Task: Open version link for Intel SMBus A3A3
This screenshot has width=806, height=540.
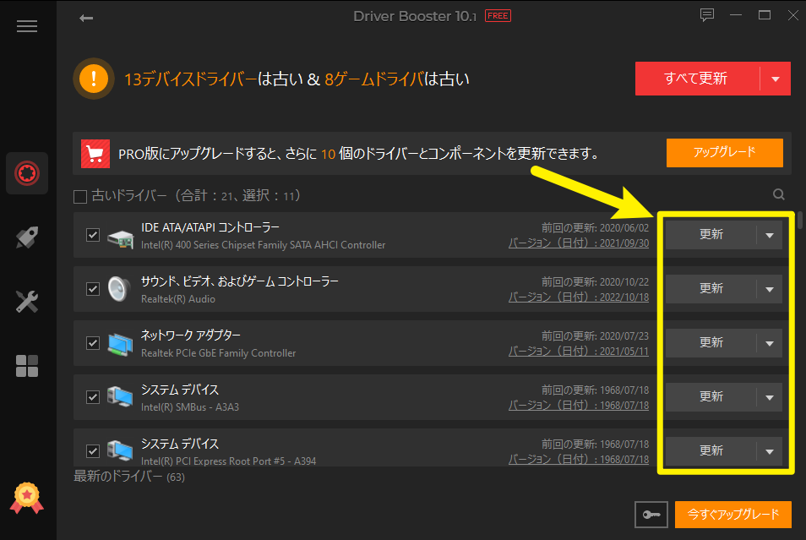Action: (579, 405)
